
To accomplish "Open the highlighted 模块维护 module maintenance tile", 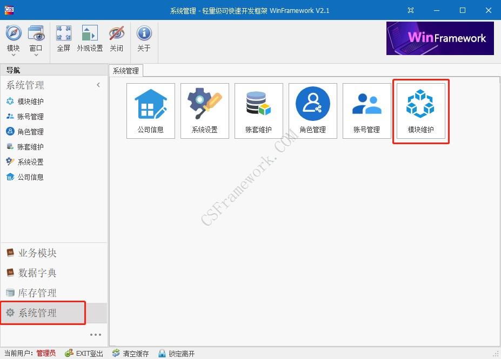I will tap(420, 110).
